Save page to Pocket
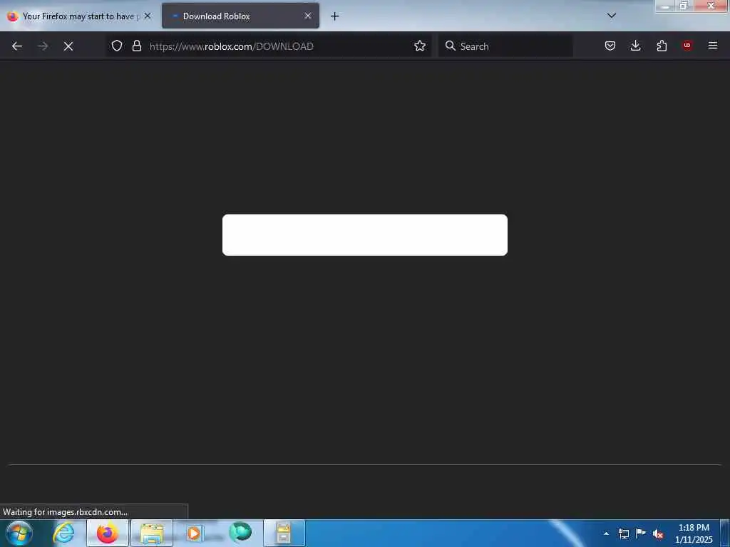Screen dimensions: 730x547 [x=610, y=46]
